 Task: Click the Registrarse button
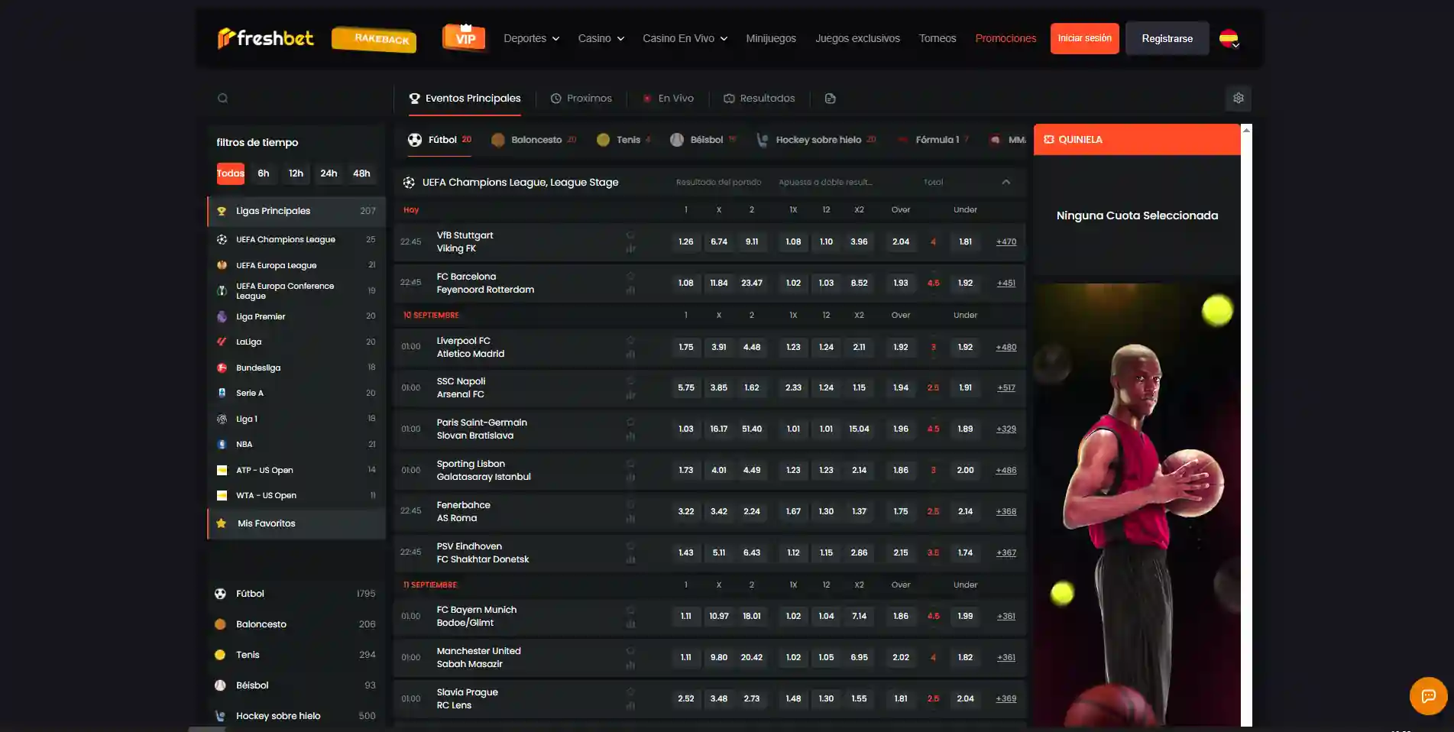coord(1167,38)
